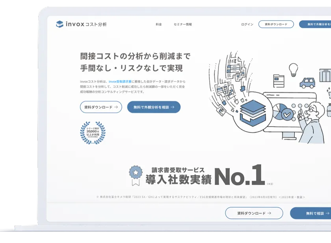Click the 20,000社 laurel badge

[x=93, y=133]
